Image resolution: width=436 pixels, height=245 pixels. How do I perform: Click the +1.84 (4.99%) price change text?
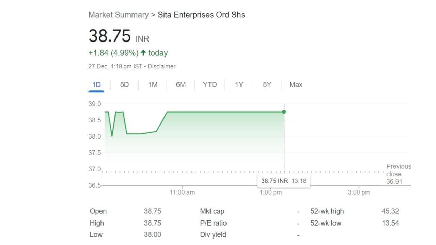coord(113,53)
